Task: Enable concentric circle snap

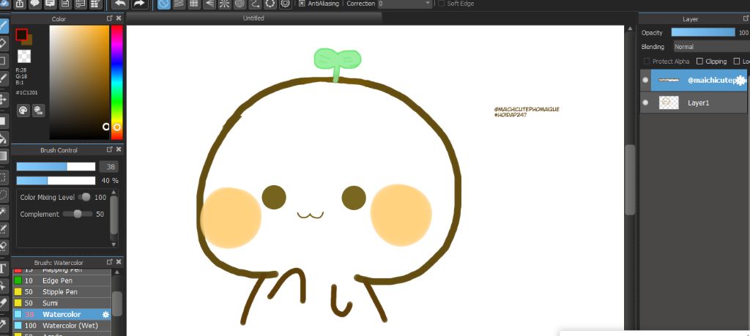Action: (240, 4)
